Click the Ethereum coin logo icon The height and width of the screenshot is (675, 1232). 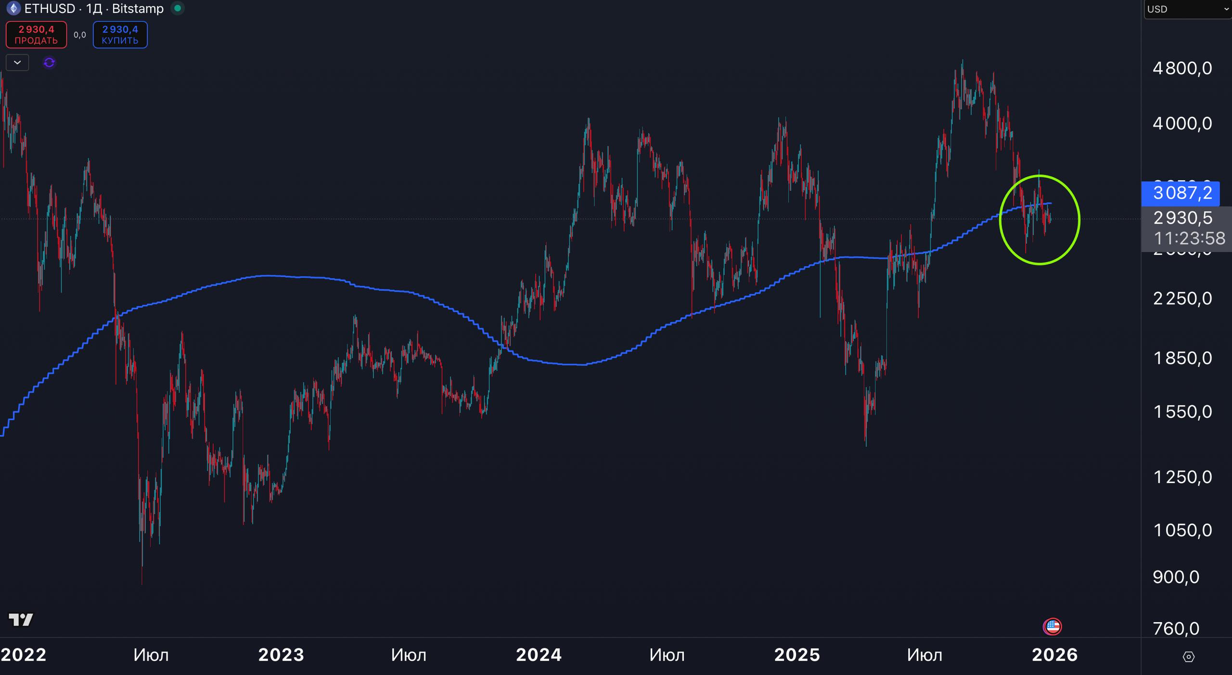[13, 8]
